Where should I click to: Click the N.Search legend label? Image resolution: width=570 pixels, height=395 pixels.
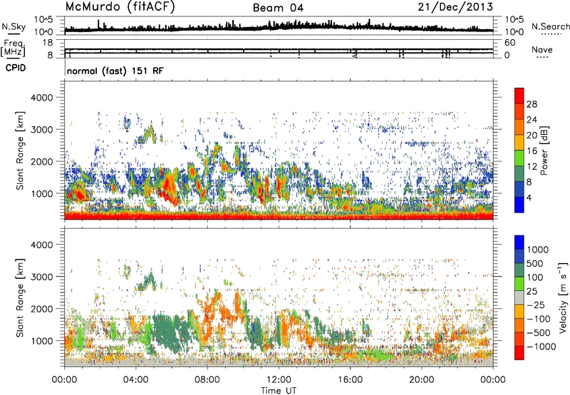[550, 26]
